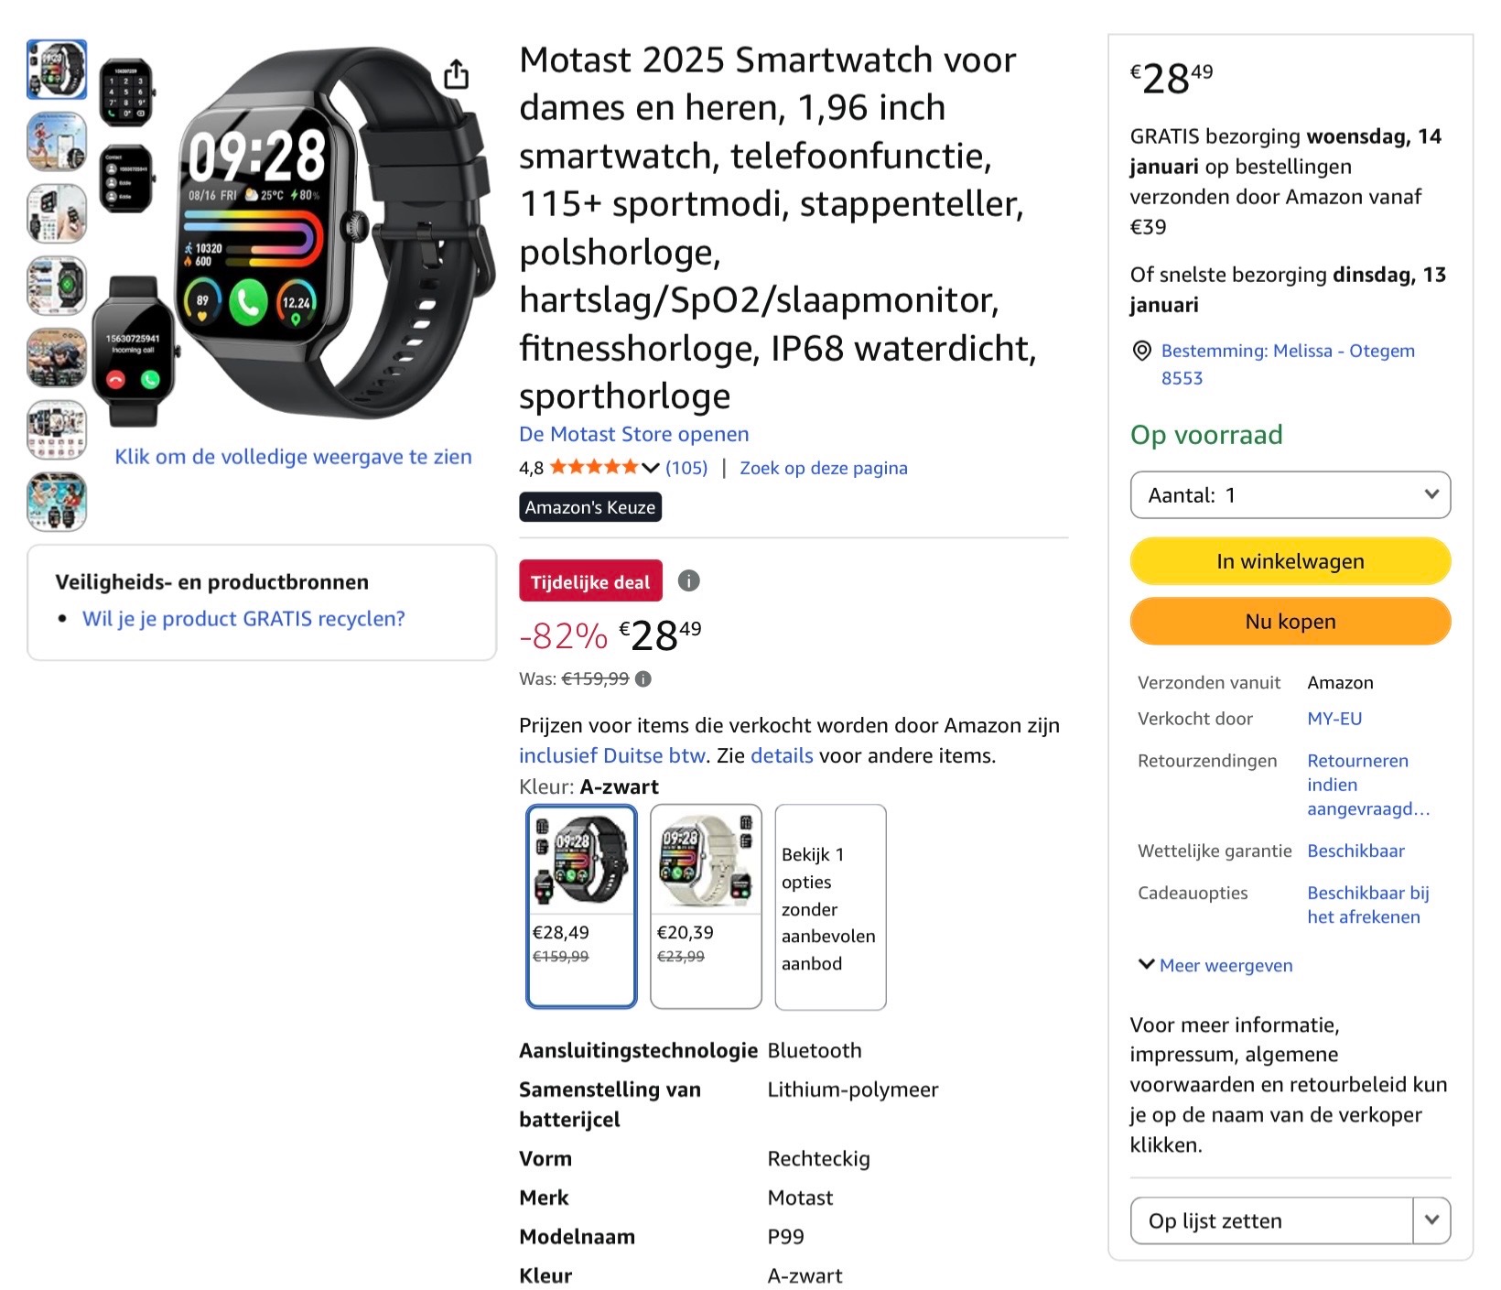Screen dimensions: 1501x1290
Task: Click the info icon beside Was €159,99
Action: [x=646, y=678]
